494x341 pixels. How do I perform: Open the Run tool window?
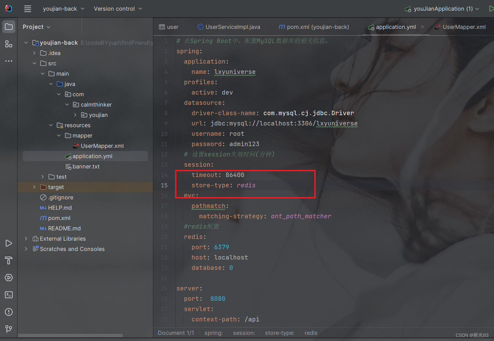pyautogui.click(x=9, y=243)
